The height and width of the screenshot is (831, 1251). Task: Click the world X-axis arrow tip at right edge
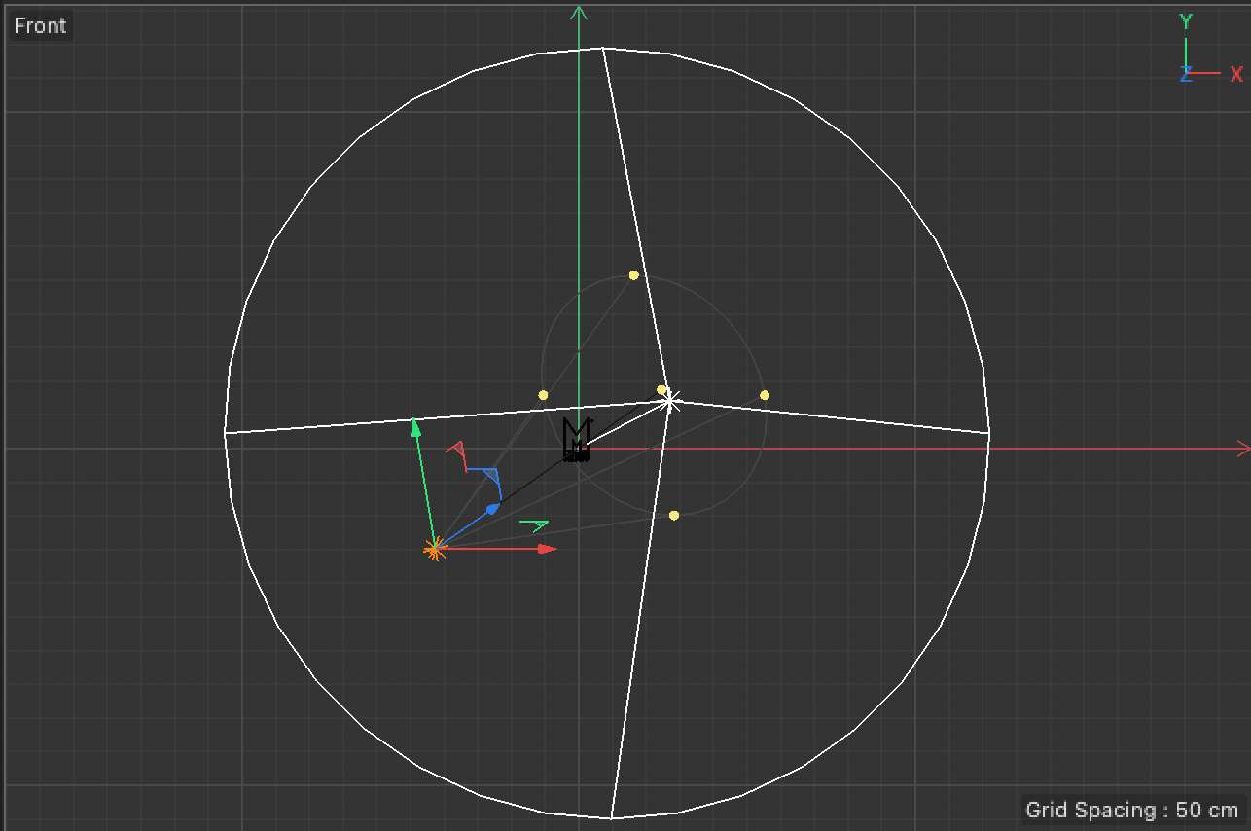(1242, 449)
